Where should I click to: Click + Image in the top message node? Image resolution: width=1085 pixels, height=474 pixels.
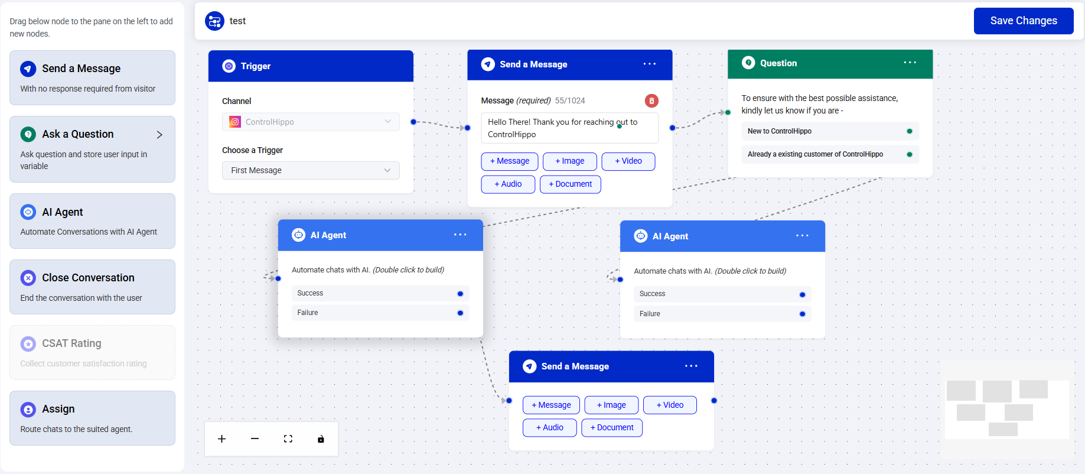click(569, 161)
